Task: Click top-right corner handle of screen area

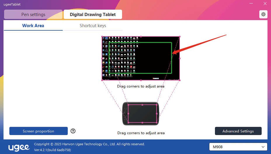Action: click(x=180, y=36)
